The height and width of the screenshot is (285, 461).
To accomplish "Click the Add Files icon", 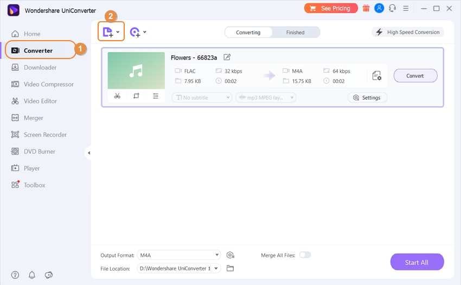I will click(107, 32).
